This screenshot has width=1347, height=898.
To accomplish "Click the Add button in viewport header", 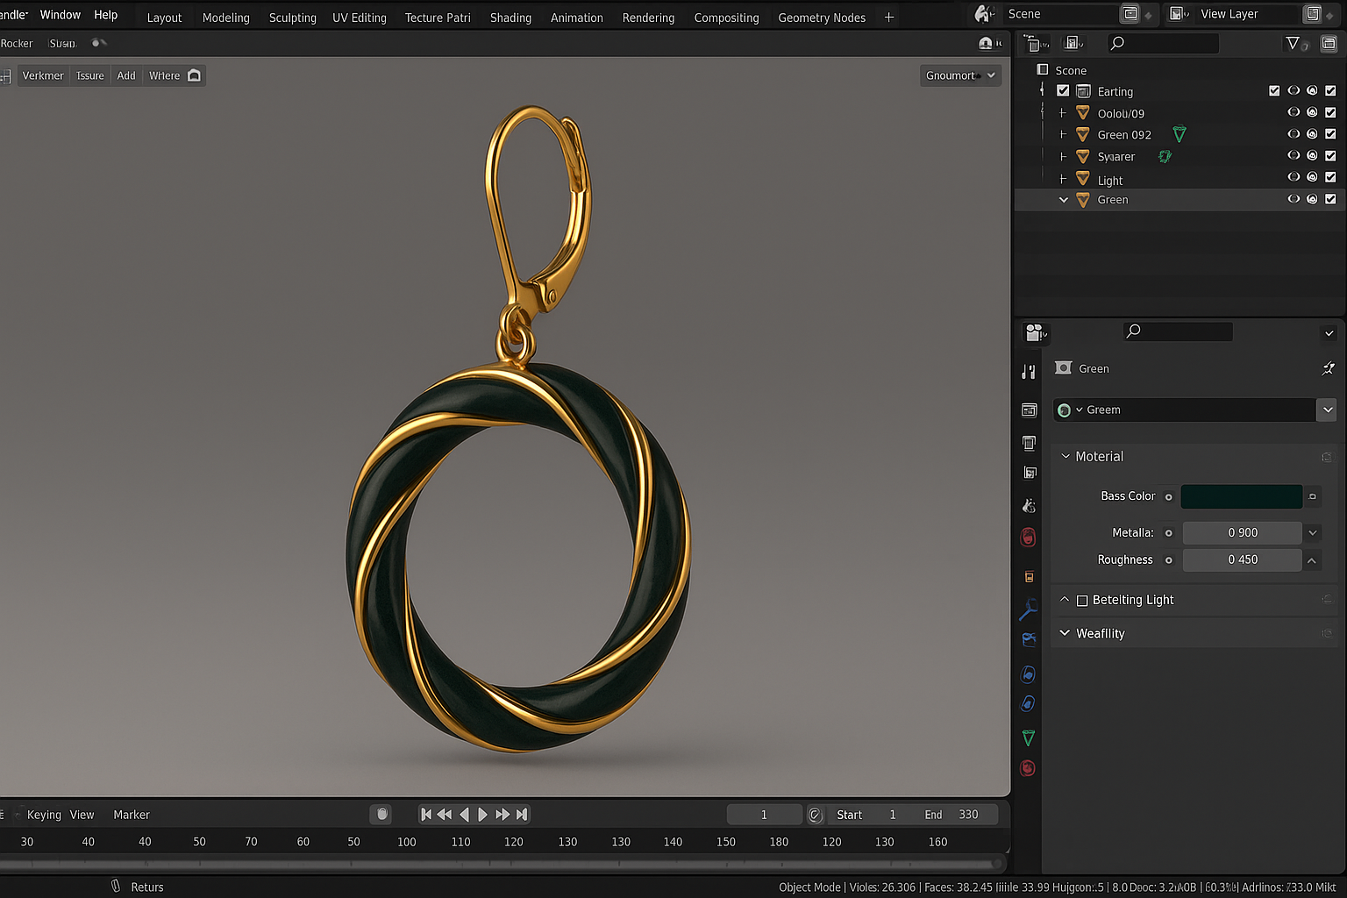I will [x=126, y=75].
